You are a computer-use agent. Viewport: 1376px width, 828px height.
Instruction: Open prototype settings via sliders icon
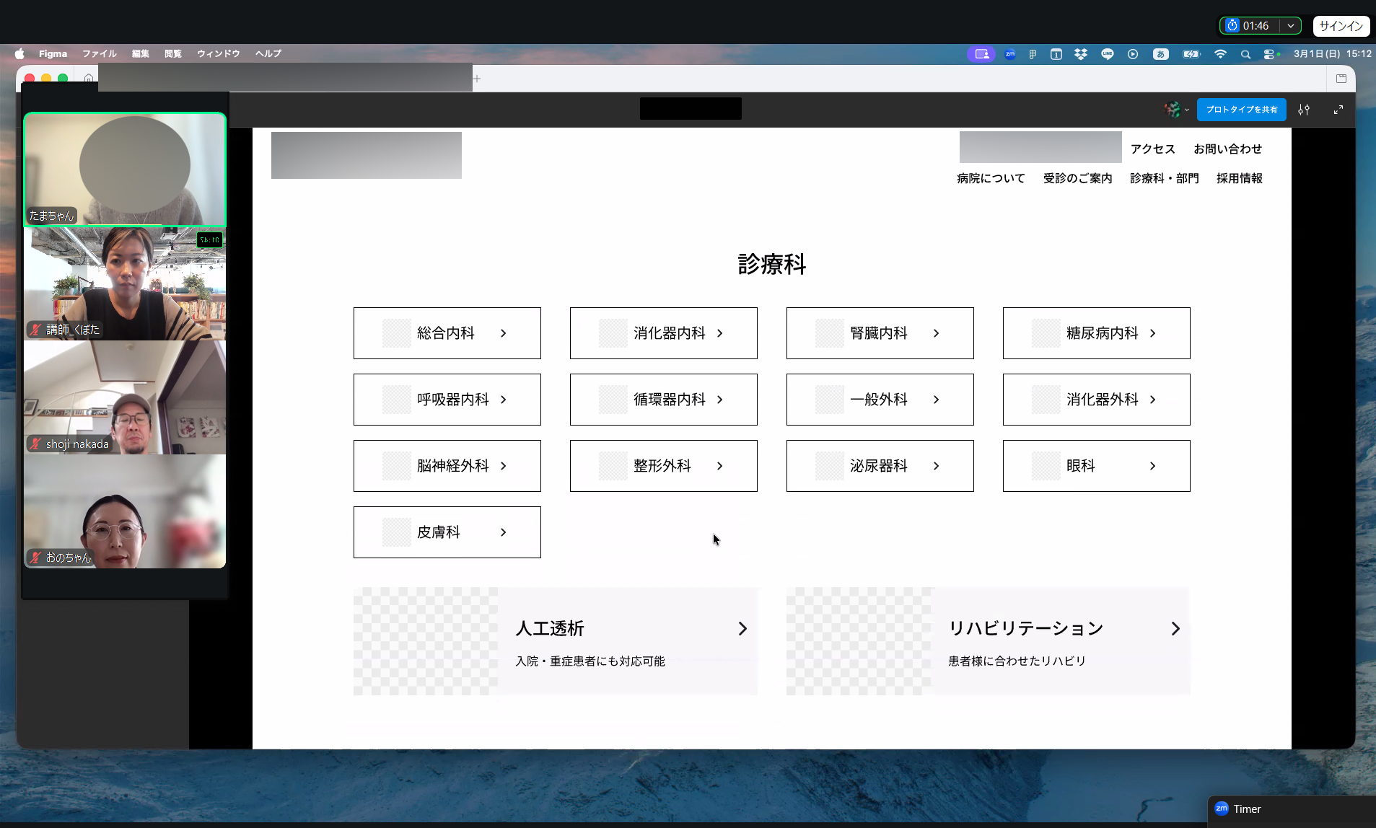[x=1305, y=109]
